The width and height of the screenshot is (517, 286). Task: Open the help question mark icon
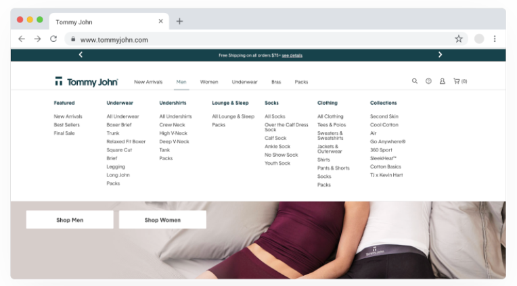tap(428, 81)
